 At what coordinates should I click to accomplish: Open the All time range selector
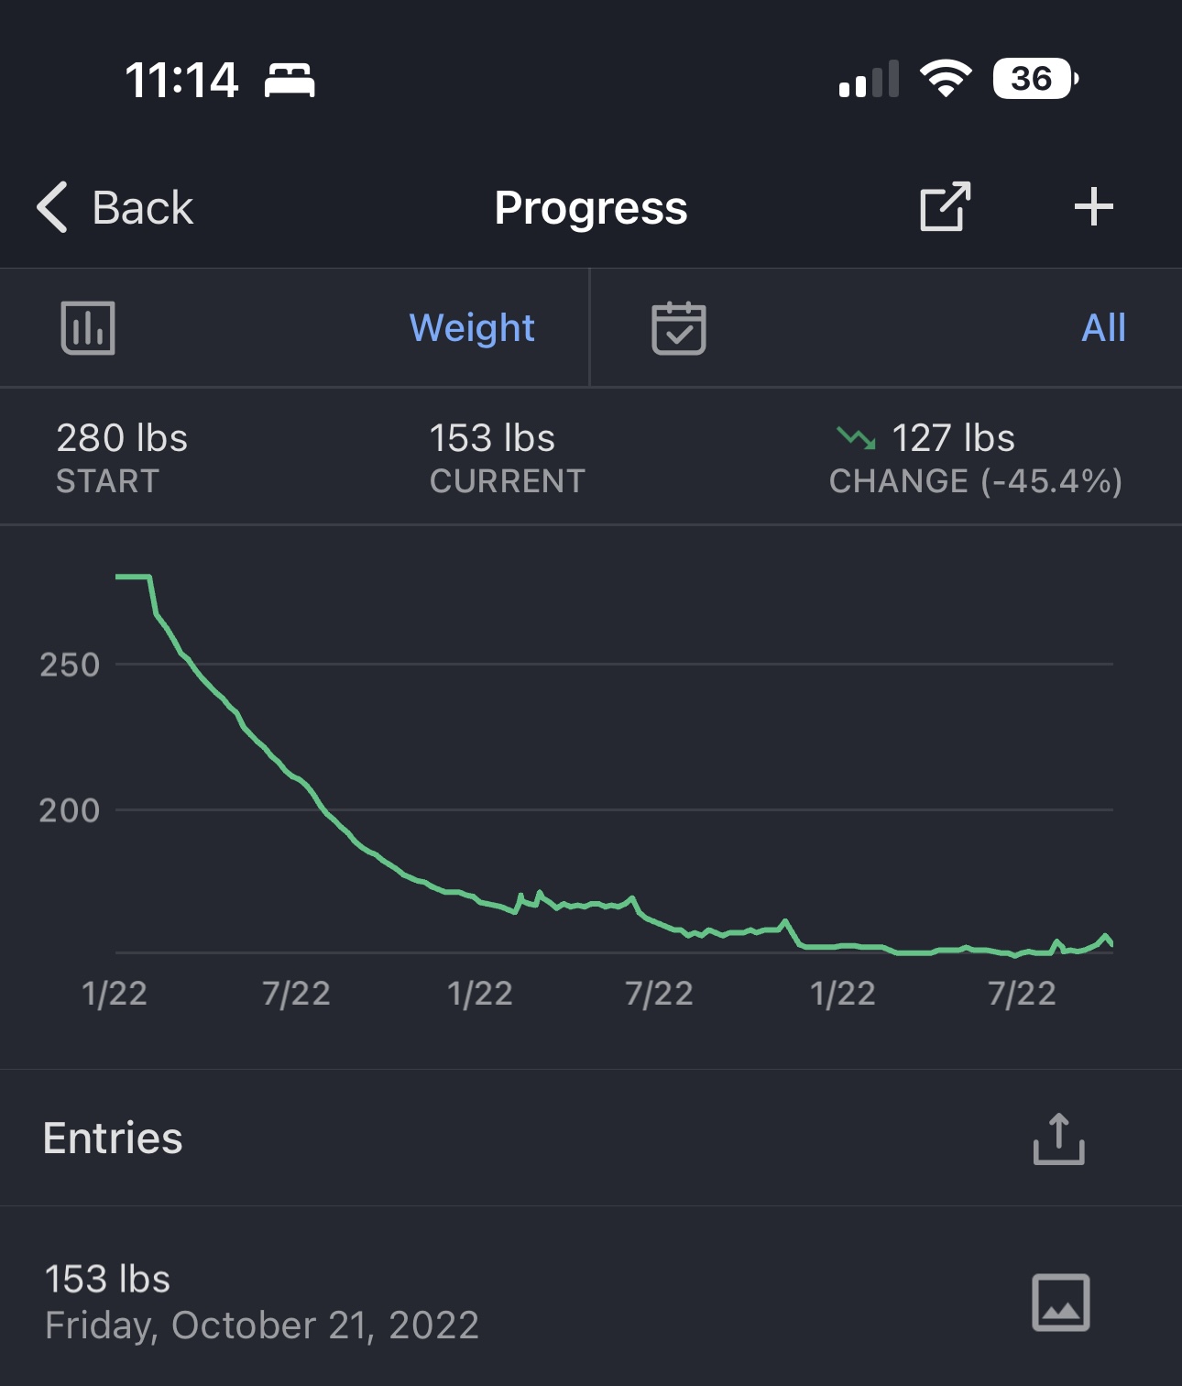(1103, 327)
